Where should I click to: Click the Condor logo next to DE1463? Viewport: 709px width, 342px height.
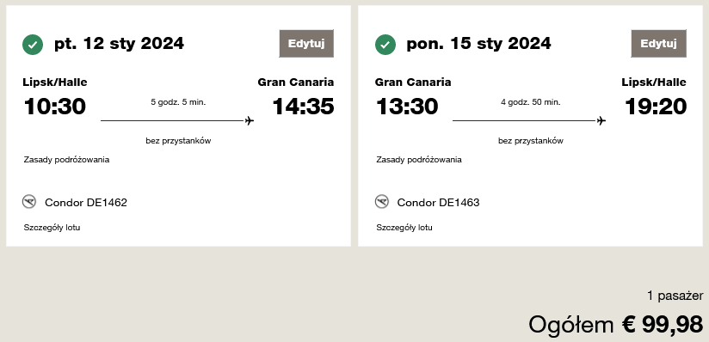click(382, 201)
